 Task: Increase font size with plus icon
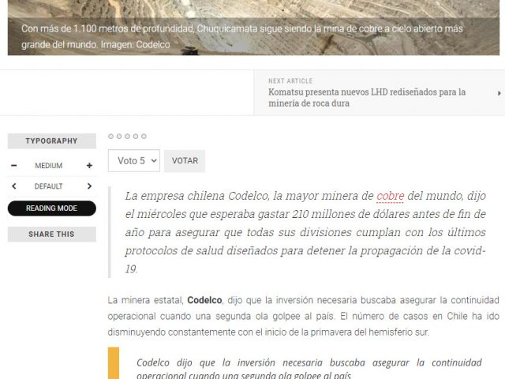click(89, 166)
